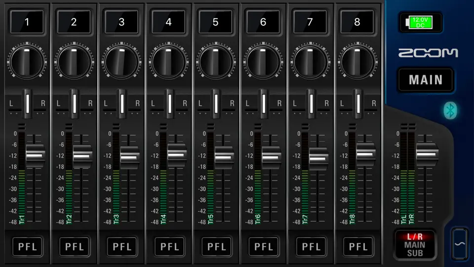Toggle PFL on channel 5
Viewport: 474px width, 267px height.
click(x=216, y=247)
